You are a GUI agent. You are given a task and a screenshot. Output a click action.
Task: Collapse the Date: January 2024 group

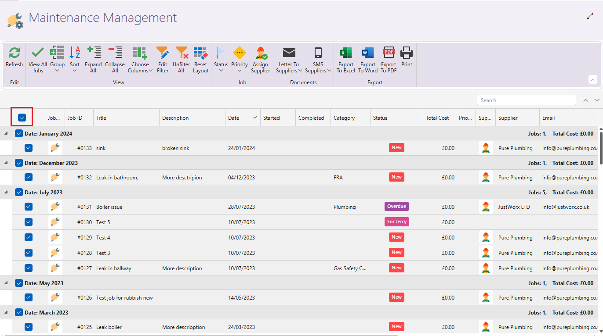point(6,133)
